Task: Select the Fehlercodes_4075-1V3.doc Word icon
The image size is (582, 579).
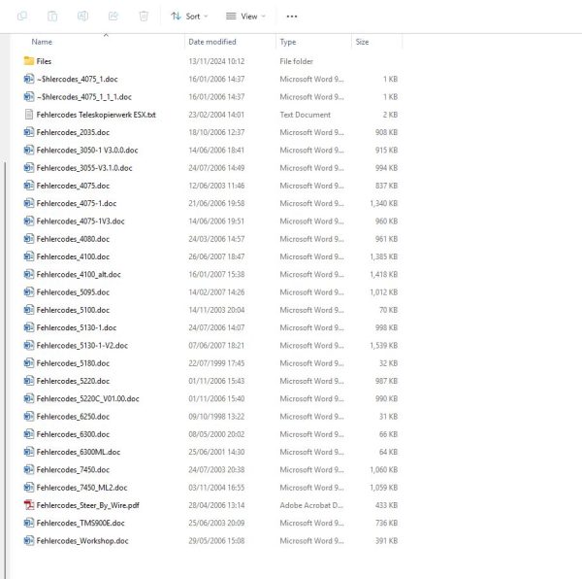Action: (28, 221)
